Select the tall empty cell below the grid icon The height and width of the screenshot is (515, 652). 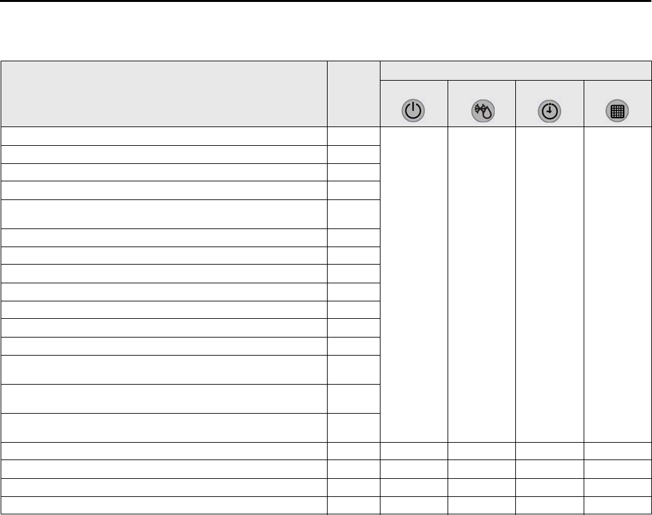(x=617, y=285)
